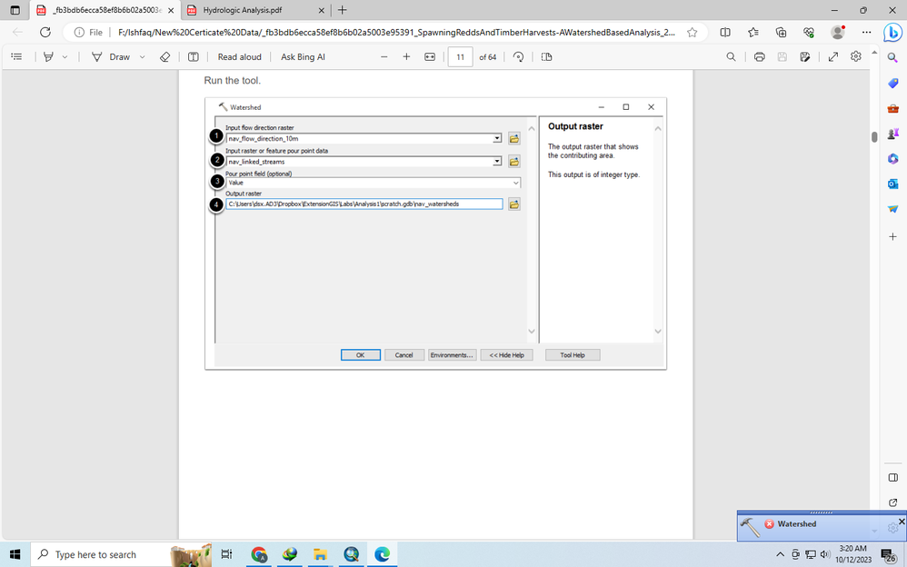Open PDF settings gear
The width and height of the screenshot is (907, 567).
[x=856, y=56]
